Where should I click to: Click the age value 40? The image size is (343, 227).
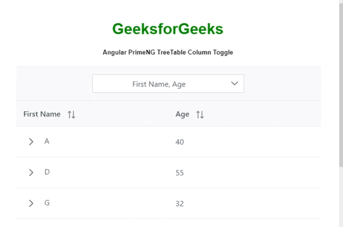click(x=179, y=142)
